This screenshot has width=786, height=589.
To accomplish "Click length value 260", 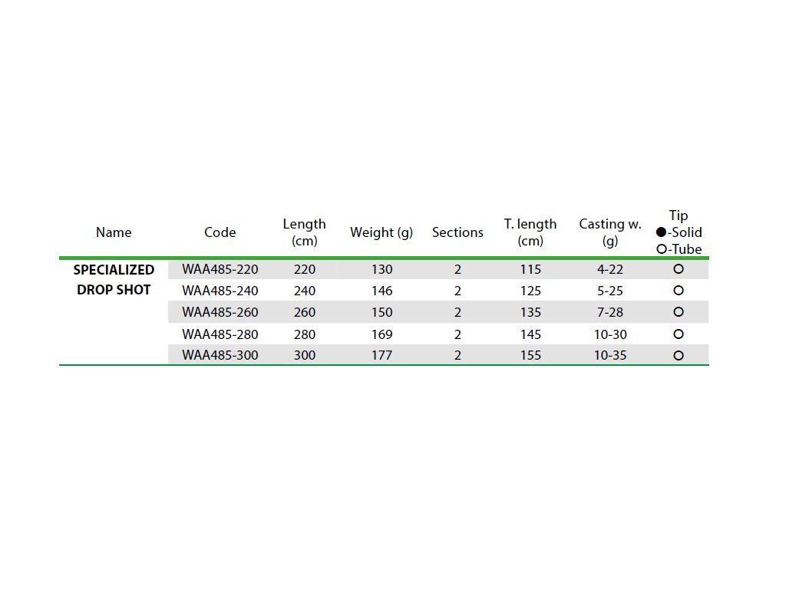I will tap(304, 313).
